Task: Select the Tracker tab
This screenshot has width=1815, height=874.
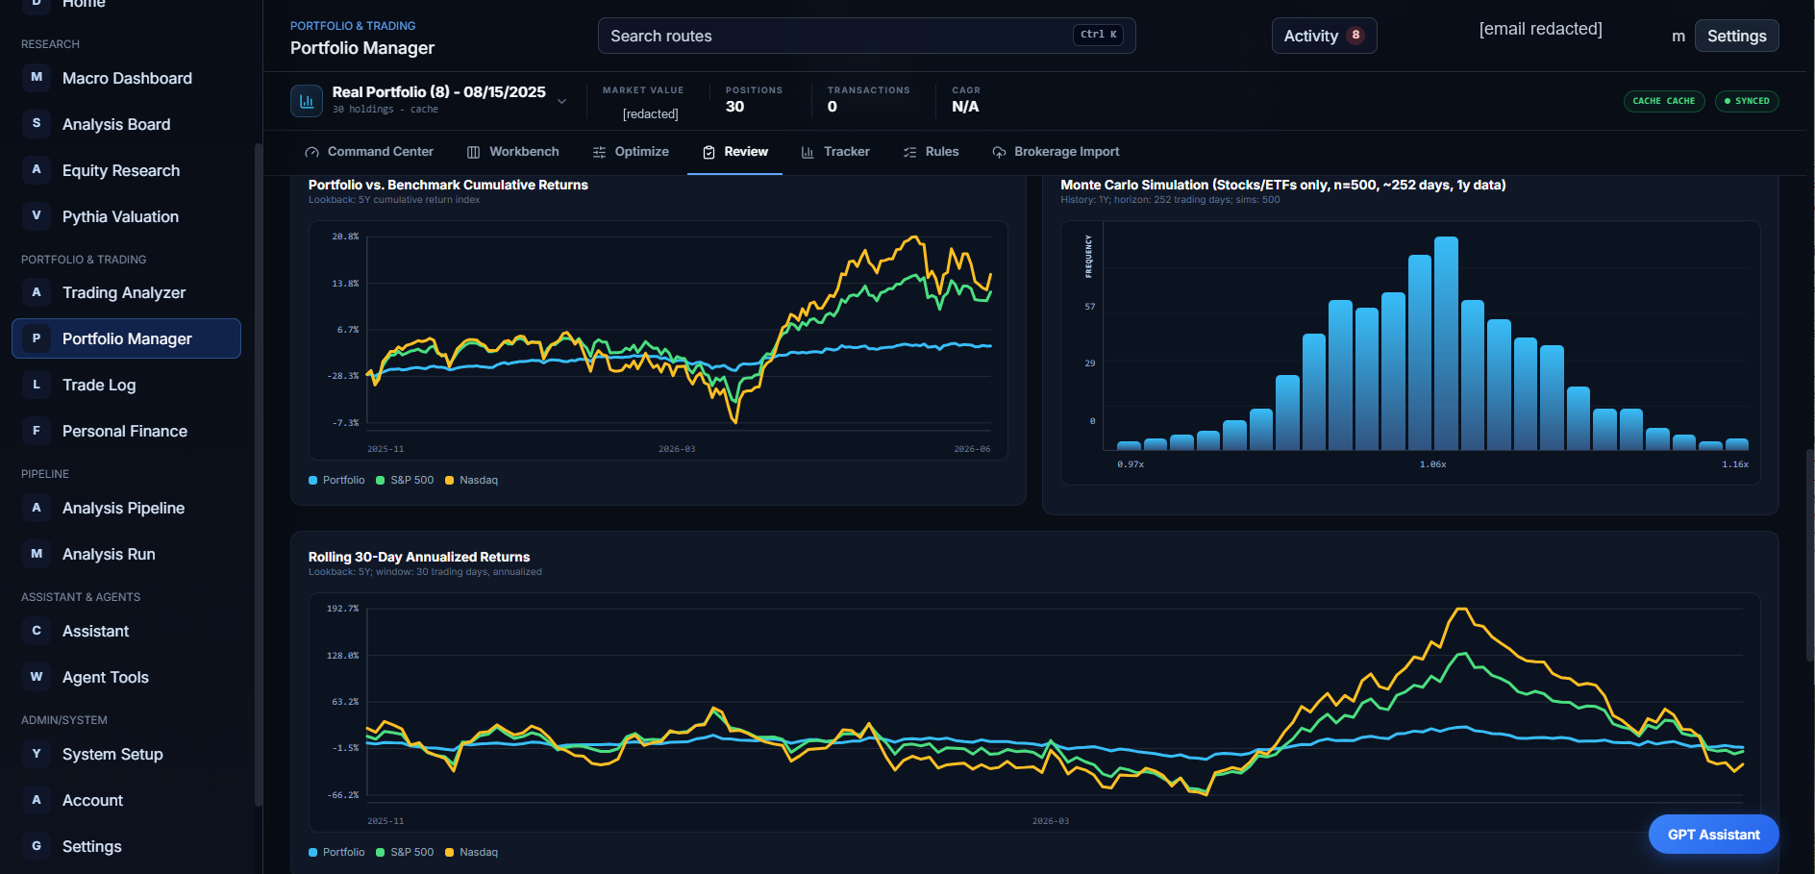Action: tap(835, 152)
